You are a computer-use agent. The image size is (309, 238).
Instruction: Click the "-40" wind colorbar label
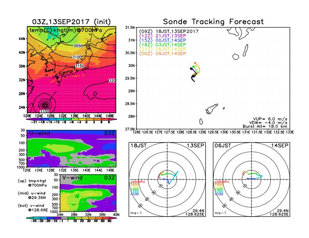[x=34, y=221]
